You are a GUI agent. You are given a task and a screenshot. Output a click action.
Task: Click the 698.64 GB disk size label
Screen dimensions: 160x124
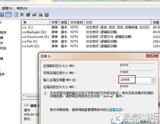tap(31, 115)
